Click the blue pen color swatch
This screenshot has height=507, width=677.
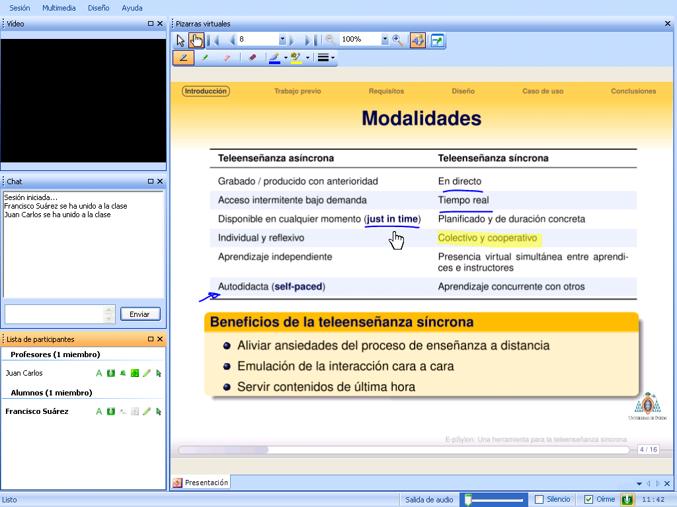(x=274, y=58)
